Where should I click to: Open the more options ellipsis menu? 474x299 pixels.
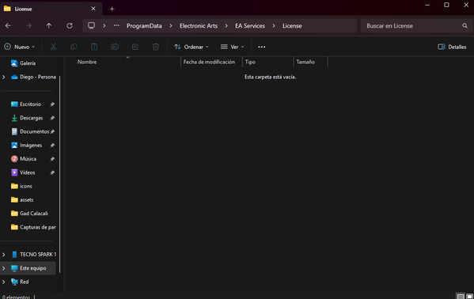262,47
